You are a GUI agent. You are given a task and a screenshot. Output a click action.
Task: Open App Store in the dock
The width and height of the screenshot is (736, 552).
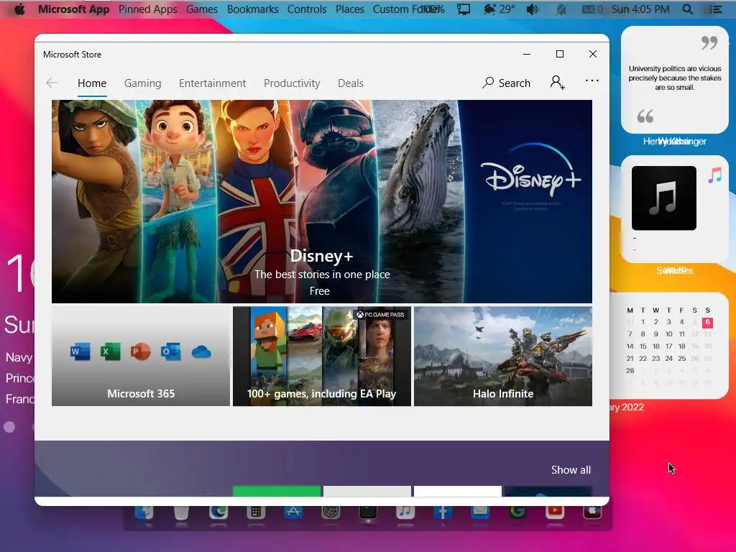[293, 511]
